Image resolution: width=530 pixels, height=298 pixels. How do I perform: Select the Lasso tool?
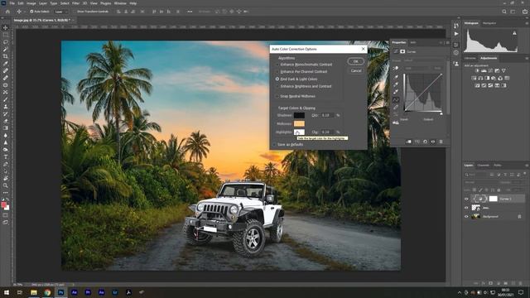point(6,42)
